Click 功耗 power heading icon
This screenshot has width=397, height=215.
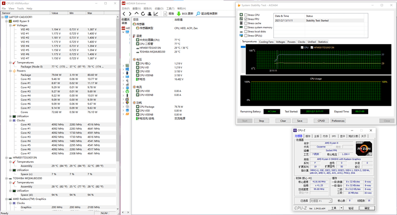(134, 103)
